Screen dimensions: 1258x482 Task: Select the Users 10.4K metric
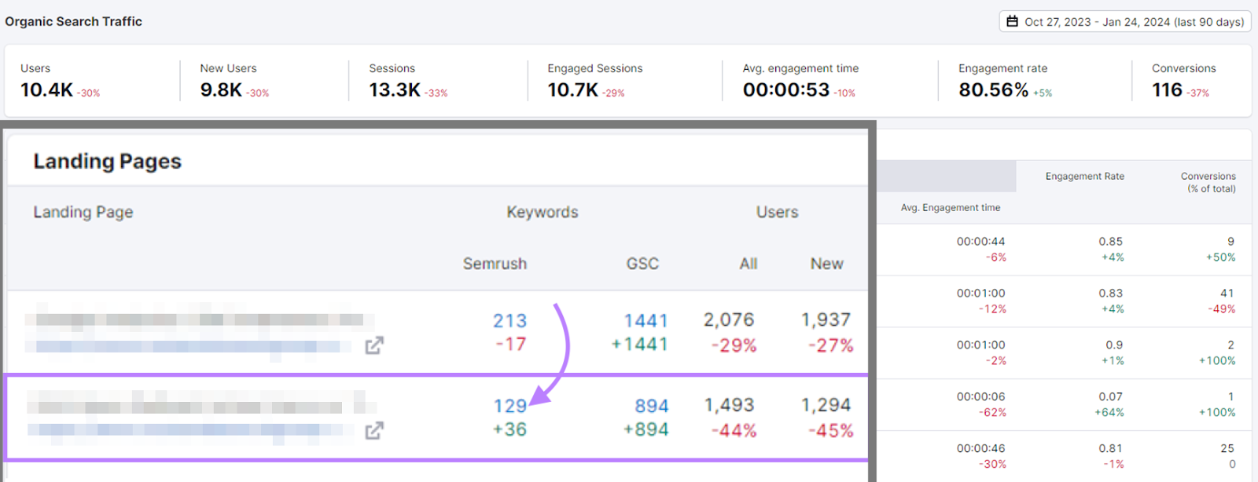coord(47,90)
